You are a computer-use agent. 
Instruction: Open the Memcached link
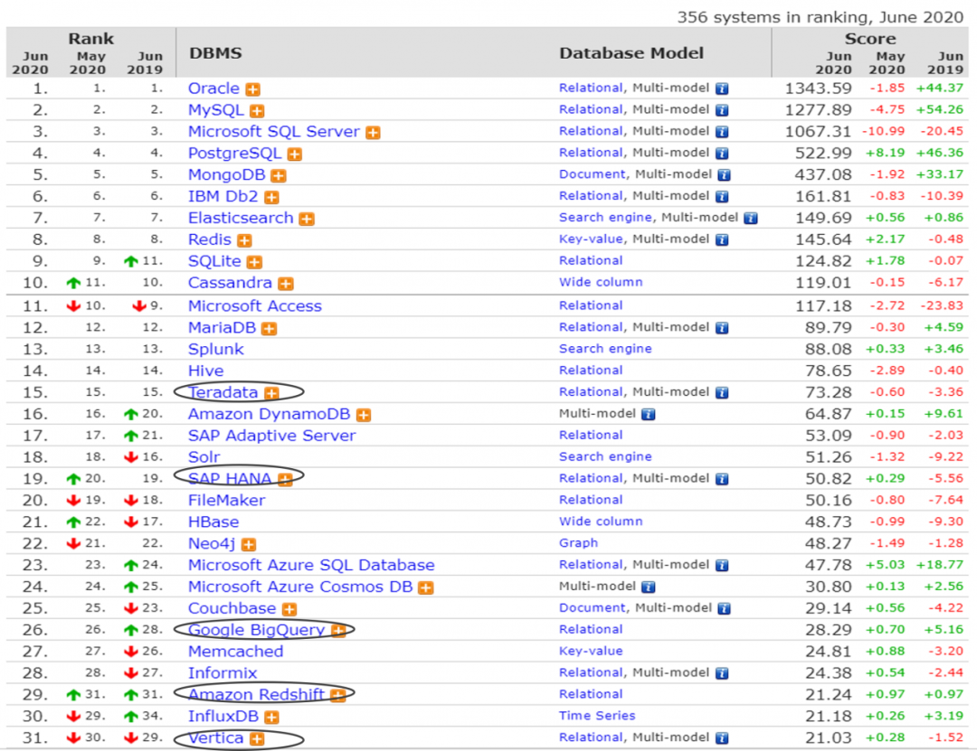[x=235, y=652]
